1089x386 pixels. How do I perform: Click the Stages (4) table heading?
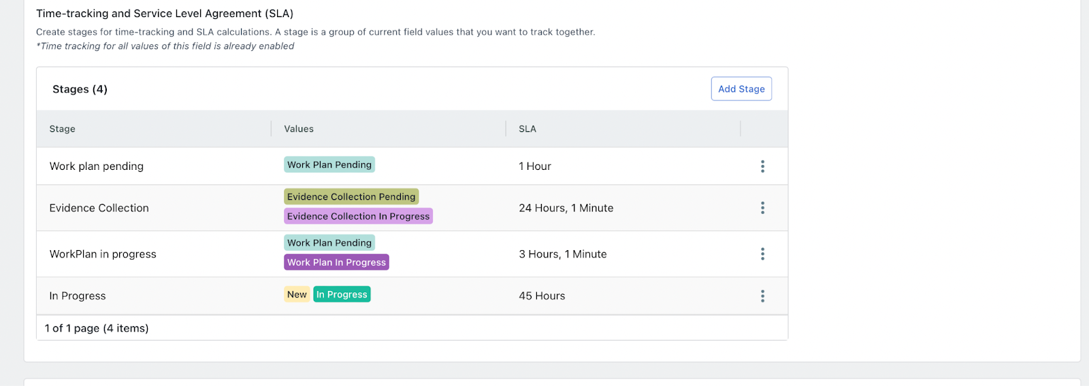pyautogui.click(x=80, y=90)
